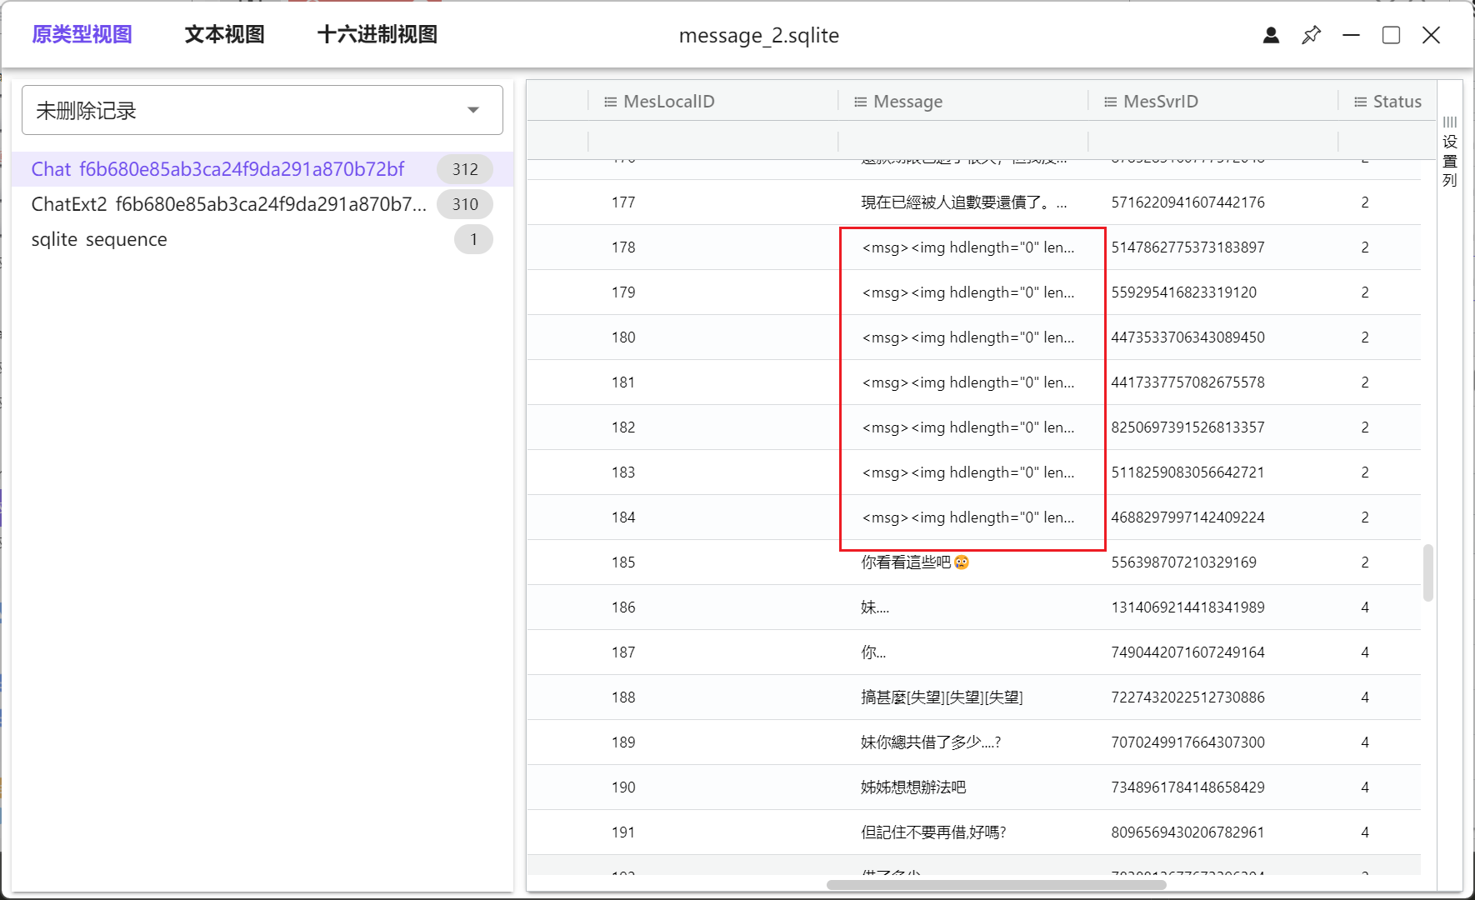Select the Chat_f6b680e85ab3ca24f9da291a870b72bf table

pyautogui.click(x=217, y=169)
